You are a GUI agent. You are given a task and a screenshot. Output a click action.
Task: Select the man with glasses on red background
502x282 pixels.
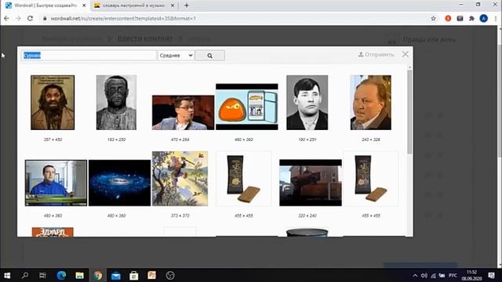pos(183,112)
